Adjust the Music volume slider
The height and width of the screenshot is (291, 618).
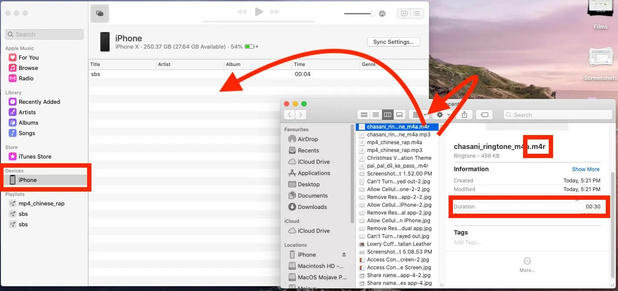point(360,13)
